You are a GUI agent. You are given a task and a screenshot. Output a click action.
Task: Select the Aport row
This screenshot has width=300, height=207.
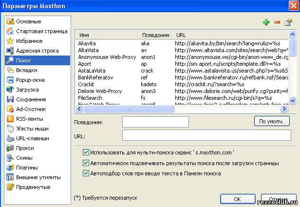pyautogui.click(x=182, y=64)
